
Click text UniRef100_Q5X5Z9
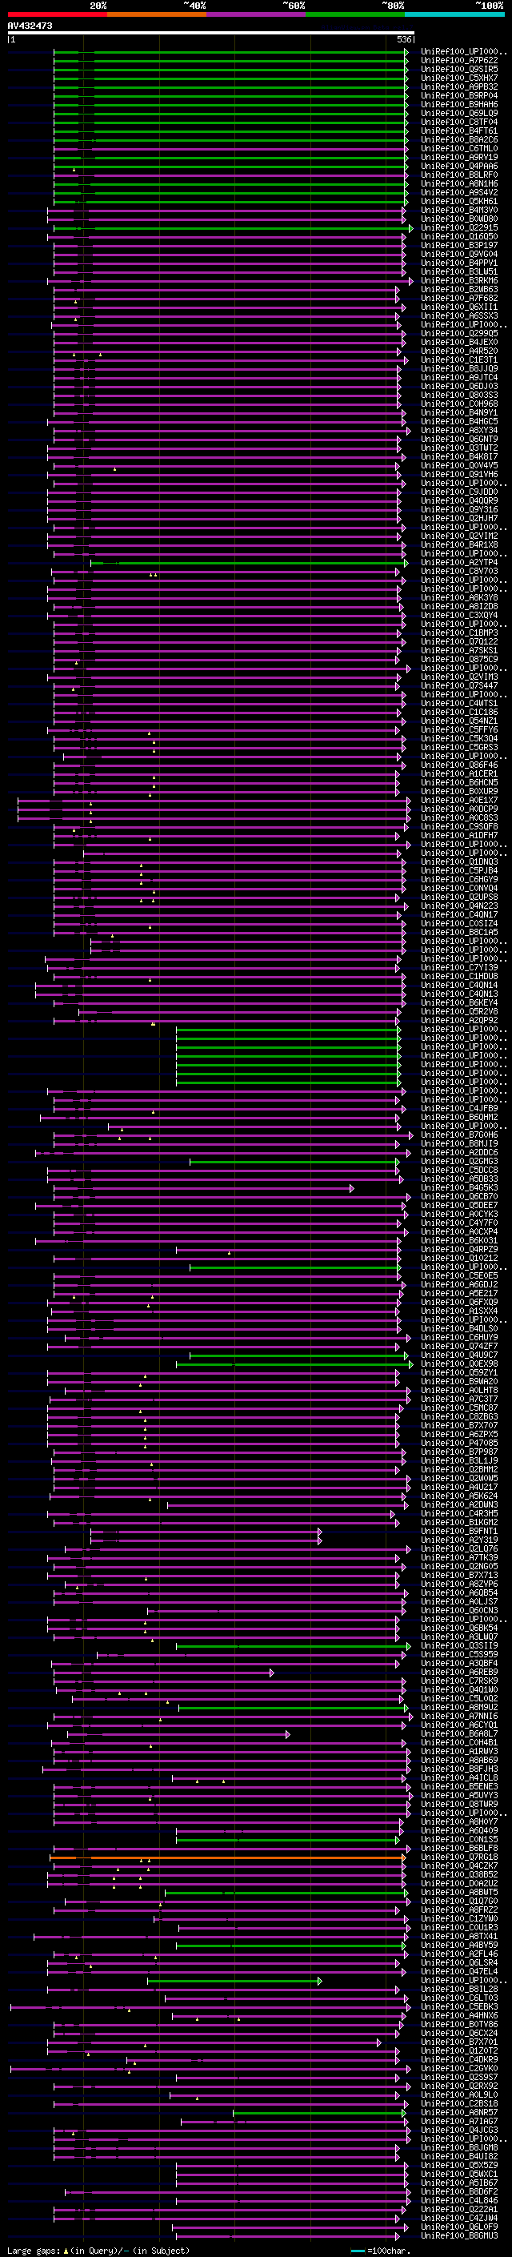tap(459, 2165)
